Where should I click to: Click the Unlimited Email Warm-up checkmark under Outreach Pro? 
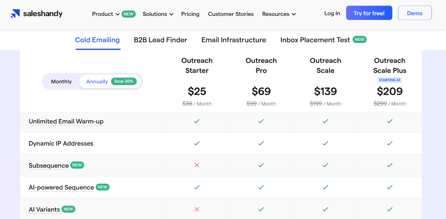coord(261,121)
